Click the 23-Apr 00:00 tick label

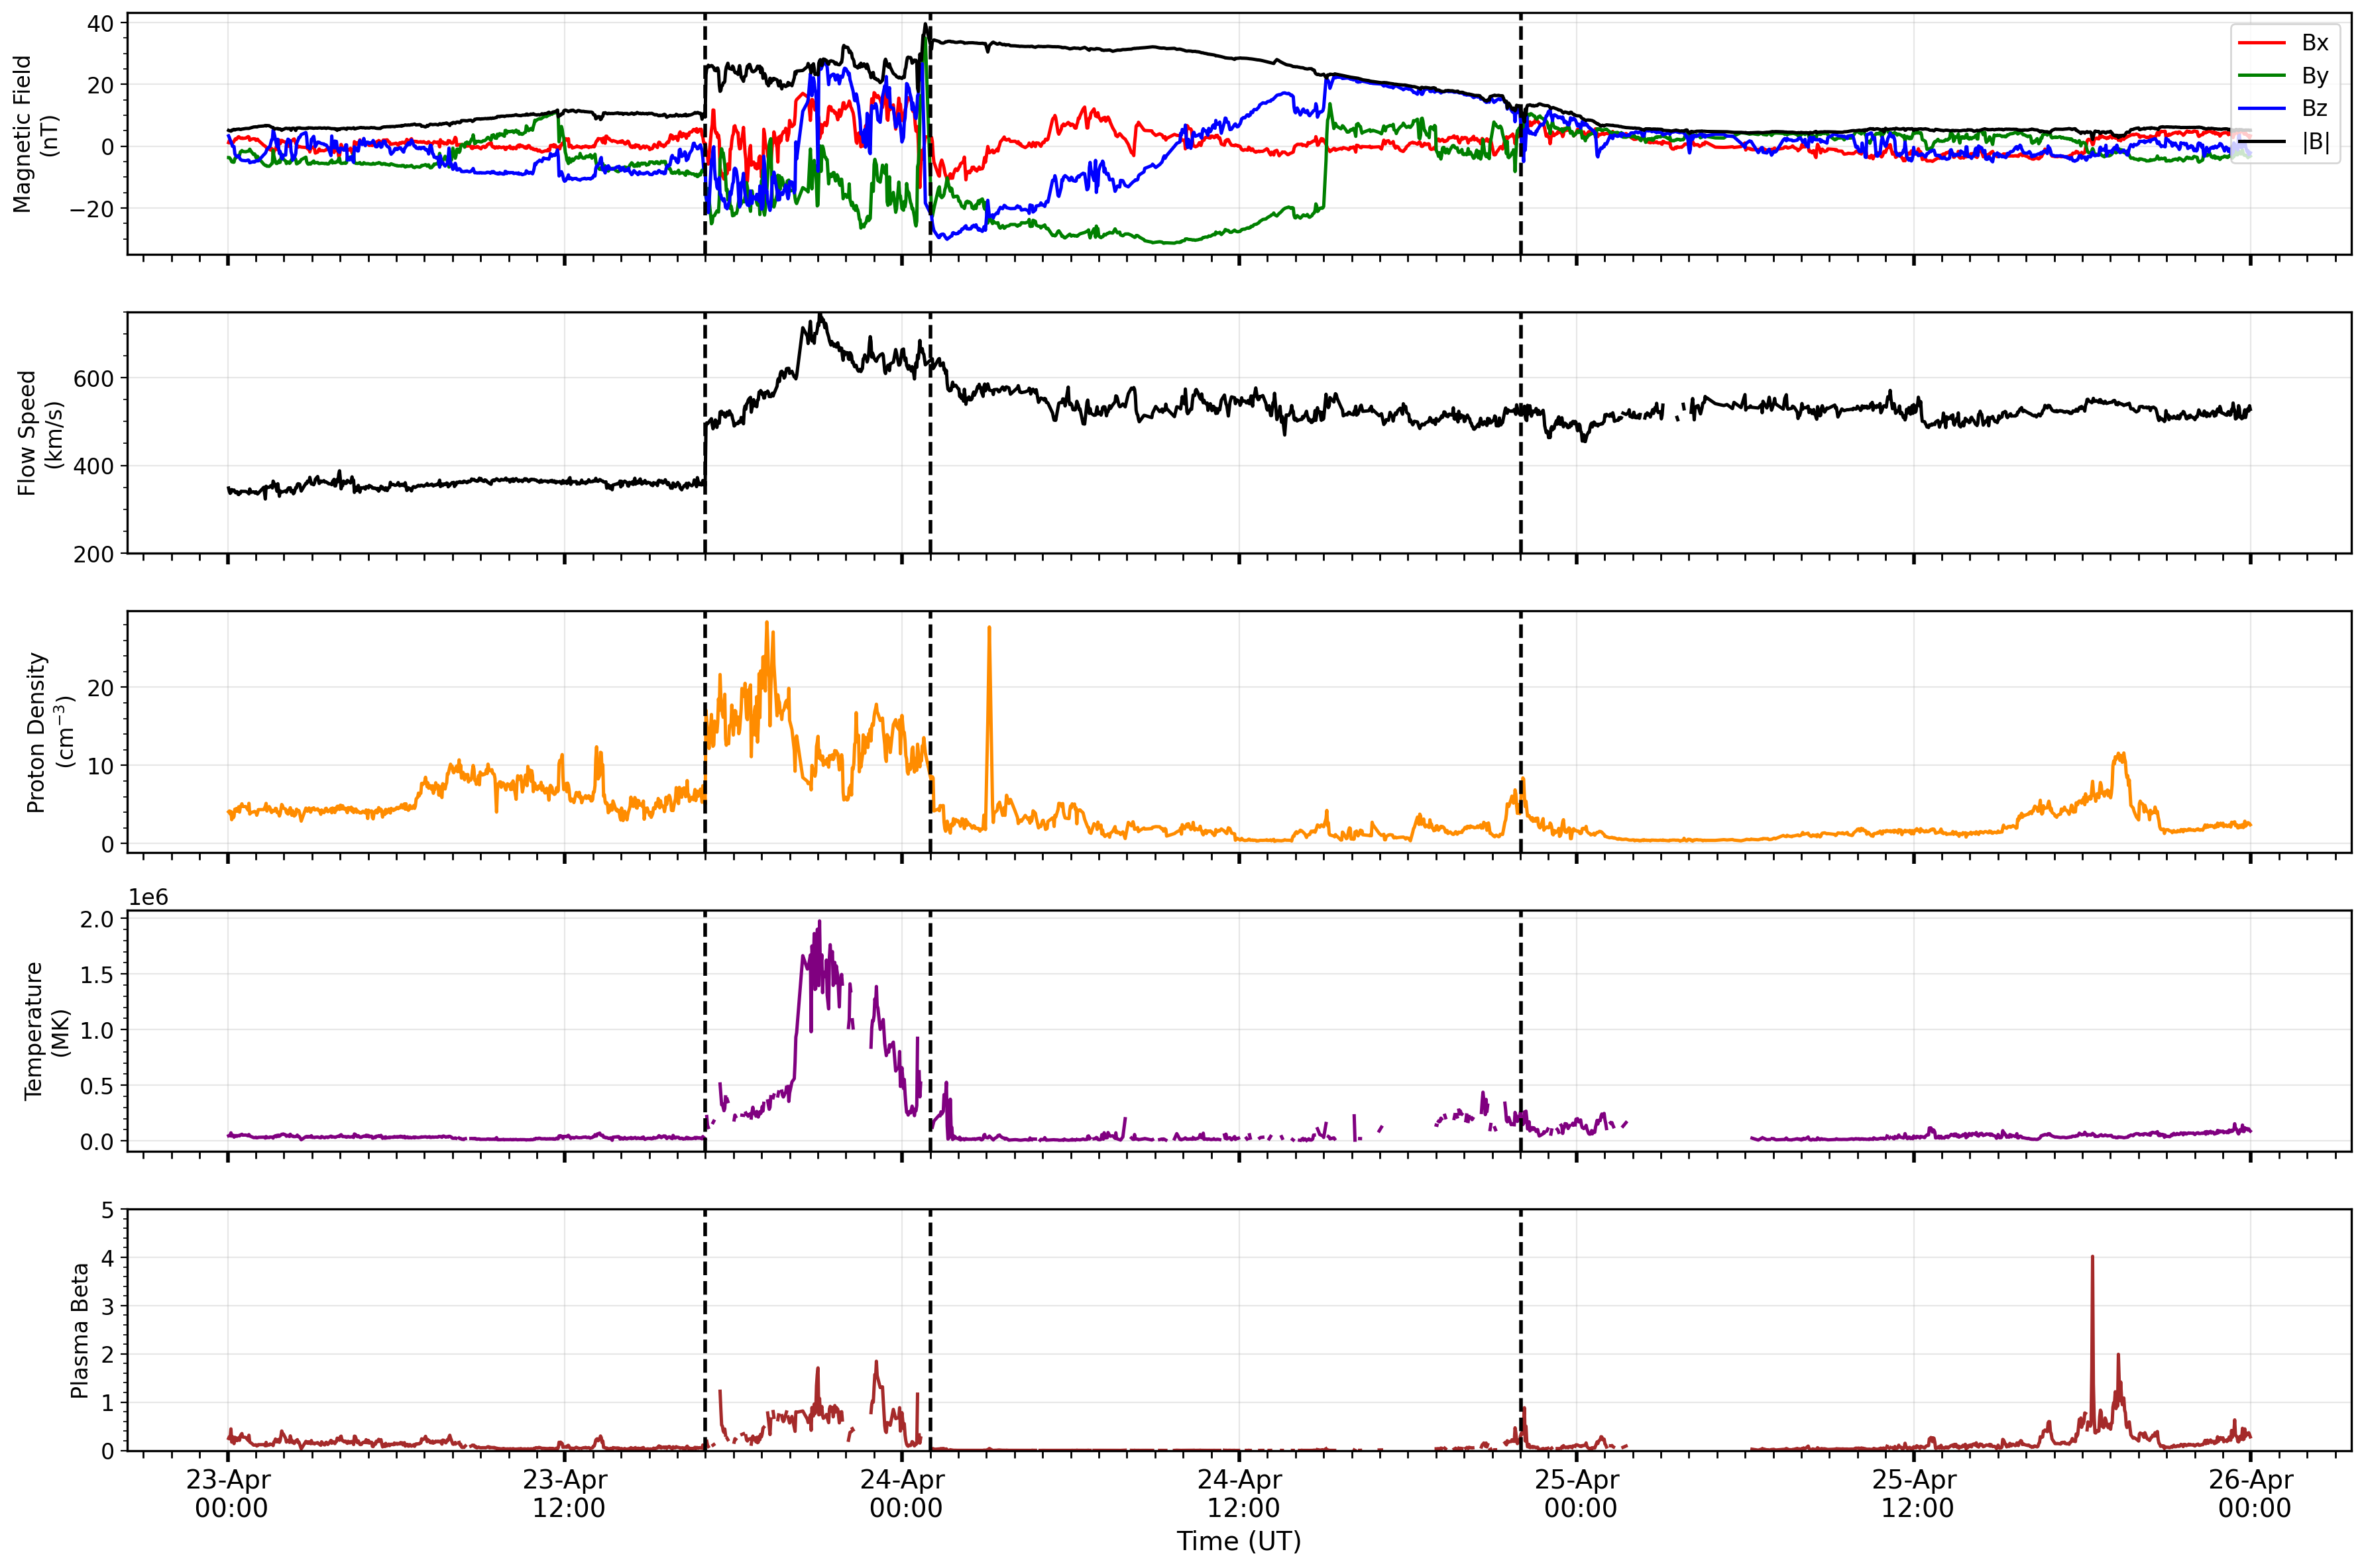click(229, 1494)
